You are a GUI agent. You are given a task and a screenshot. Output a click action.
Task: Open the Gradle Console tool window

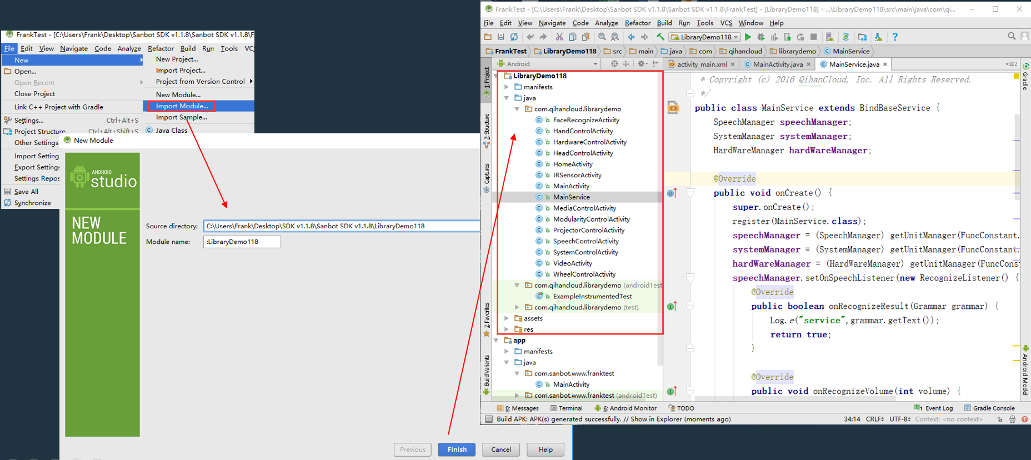point(989,408)
